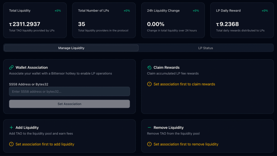Click the chain-link icon beside Wallet Association
This screenshot has width=277, height=156.
pyautogui.click(x=11, y=67)
